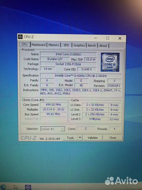Click the CPU-Z title bar app icon
142x190 pixels.
[x=20, y=37]
